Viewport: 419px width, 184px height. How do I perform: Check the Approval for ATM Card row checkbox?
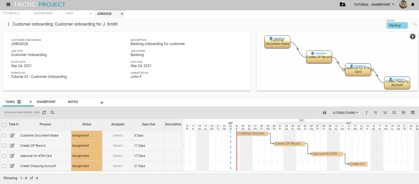coord(4,156)
